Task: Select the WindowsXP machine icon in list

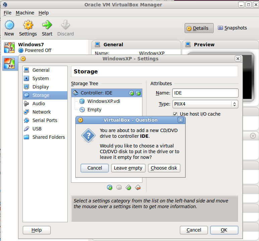Action: coord(9,63)
